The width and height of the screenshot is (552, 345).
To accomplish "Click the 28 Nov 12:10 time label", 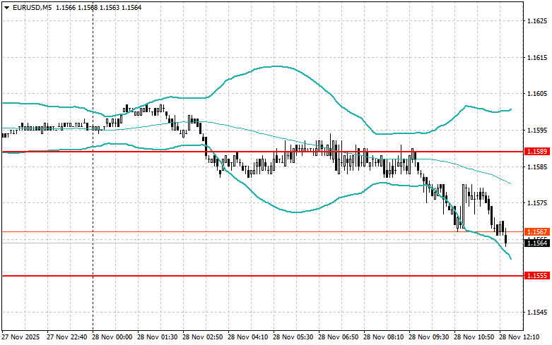I will [x=519, y=337].
